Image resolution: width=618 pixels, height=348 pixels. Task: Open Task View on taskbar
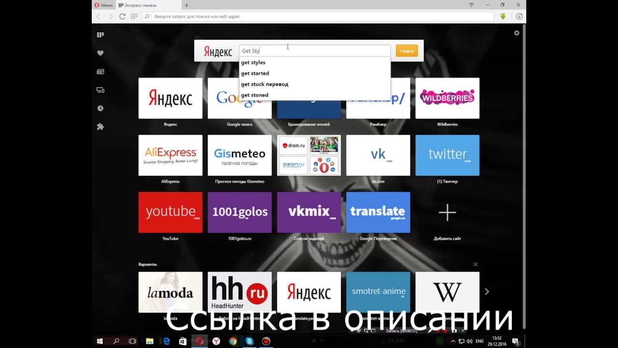pos(133,341)
